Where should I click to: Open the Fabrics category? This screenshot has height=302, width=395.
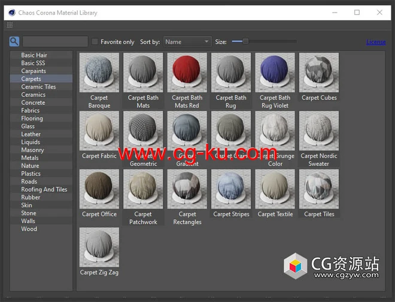(41, 110)
